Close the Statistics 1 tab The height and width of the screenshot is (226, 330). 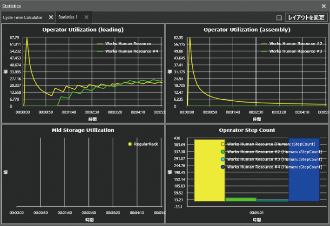(x=86, y=17)
